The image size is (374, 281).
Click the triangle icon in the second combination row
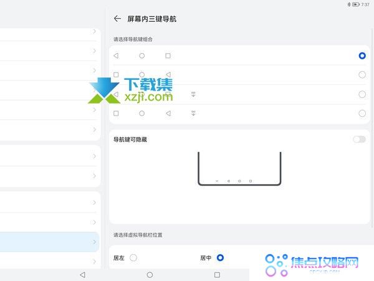[168, 74]
